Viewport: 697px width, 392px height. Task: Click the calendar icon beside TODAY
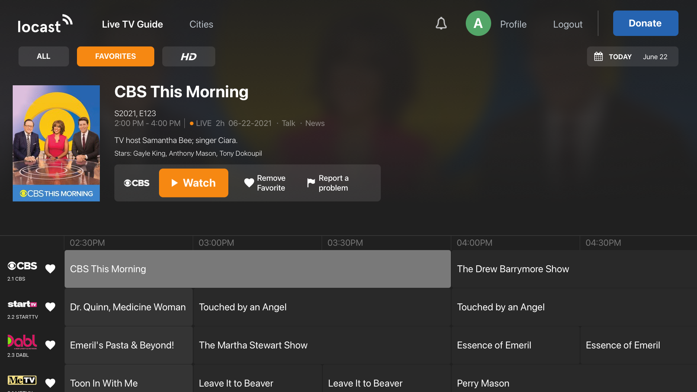coord(599,56)
